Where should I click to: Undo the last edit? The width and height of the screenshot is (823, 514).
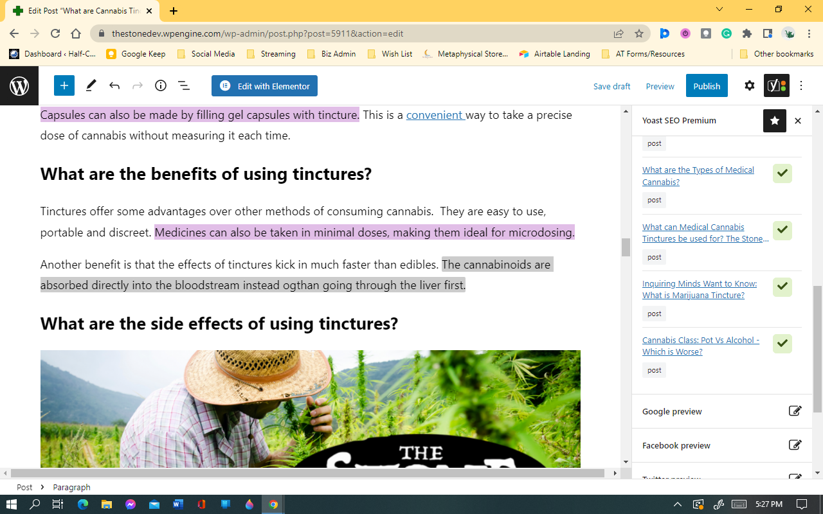pos(114,85)
